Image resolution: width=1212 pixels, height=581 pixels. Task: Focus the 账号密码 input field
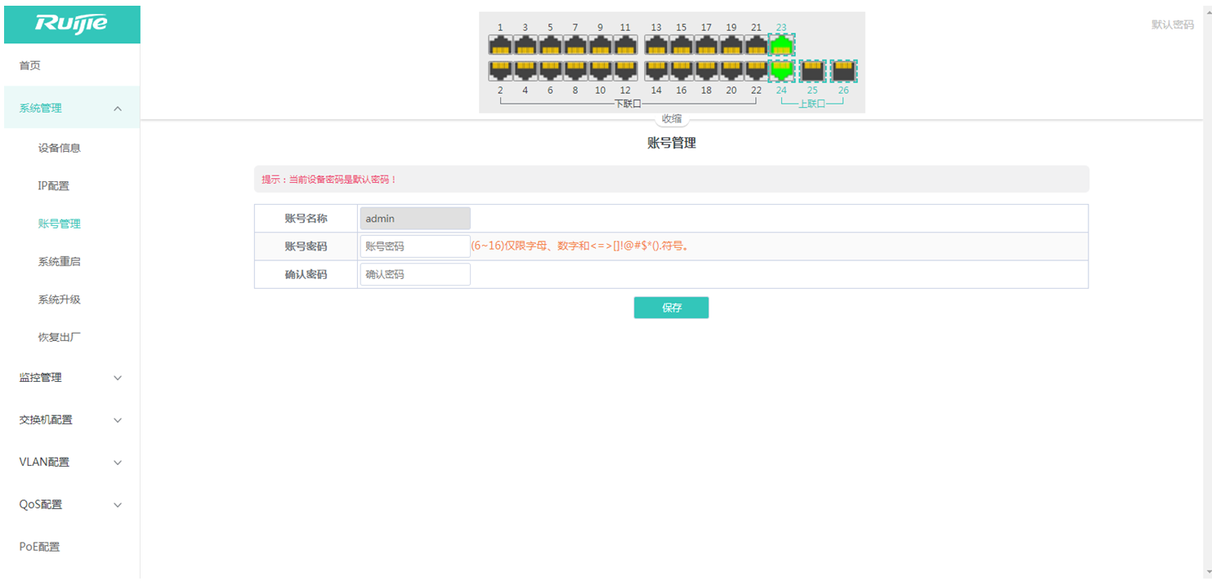click(415, 246)
